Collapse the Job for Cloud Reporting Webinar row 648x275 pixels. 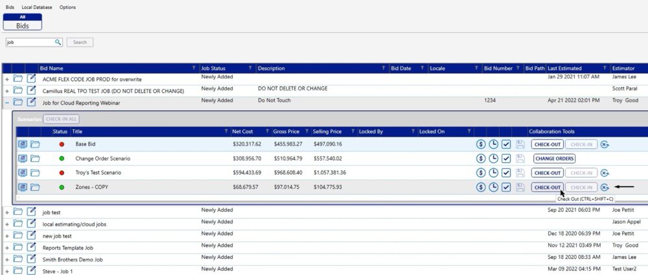6,102
